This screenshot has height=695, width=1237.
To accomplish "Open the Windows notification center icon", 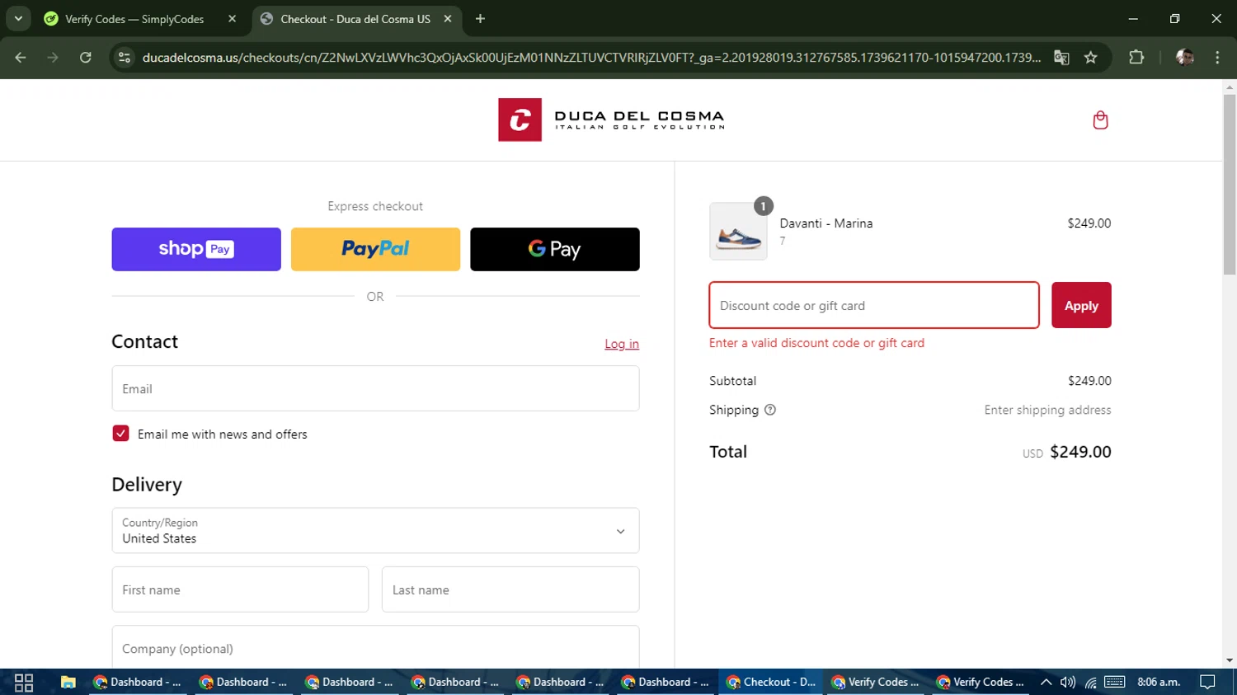I will [x=1208, y=682].
